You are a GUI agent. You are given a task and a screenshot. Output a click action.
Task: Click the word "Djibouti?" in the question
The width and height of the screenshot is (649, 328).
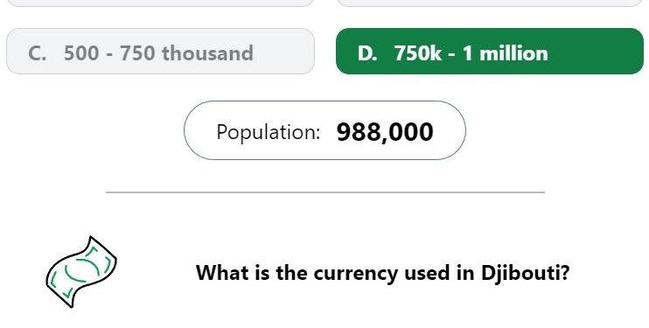(x=526, y=273)
